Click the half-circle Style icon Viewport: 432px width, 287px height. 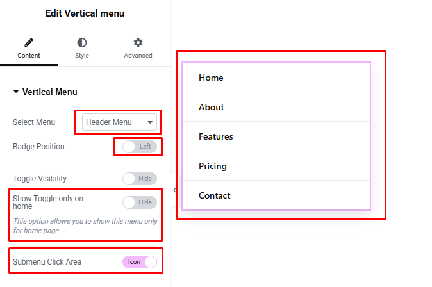(x=82, y=43)
